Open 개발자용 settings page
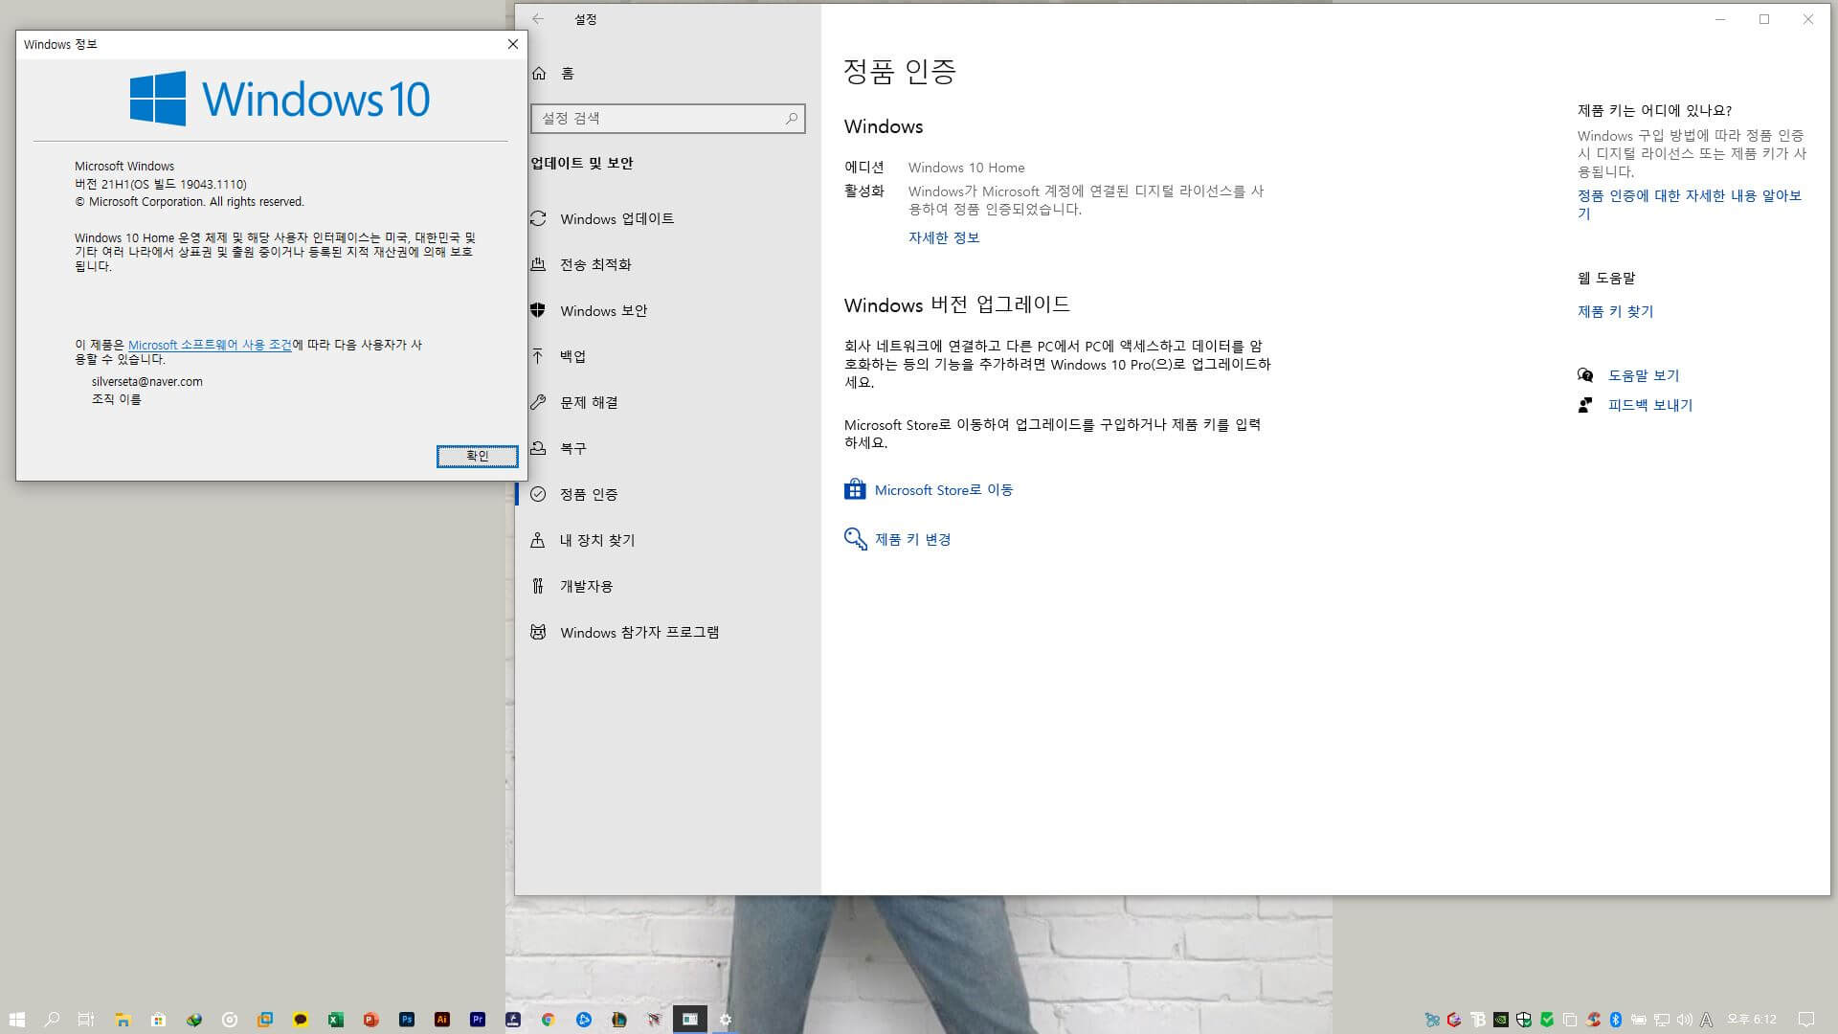The height and width of the screenshot is (1034, 1838). coord(667,587)
